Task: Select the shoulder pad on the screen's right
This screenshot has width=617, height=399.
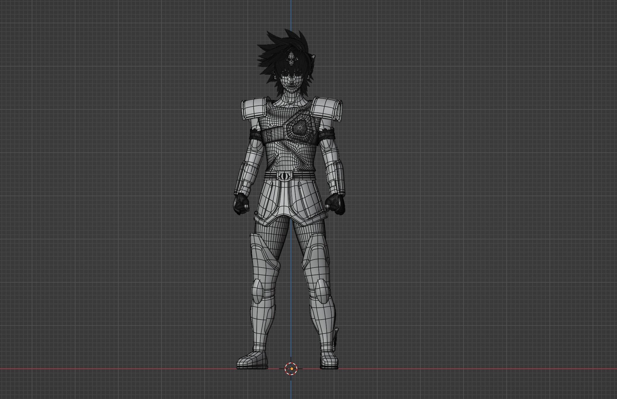Action: [327, 109]
